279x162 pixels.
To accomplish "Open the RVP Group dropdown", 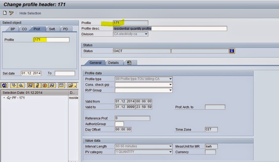I will 171,90.
